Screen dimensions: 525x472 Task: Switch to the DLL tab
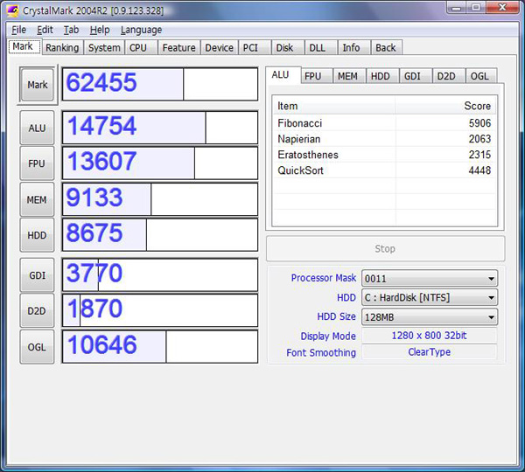click(320, 47)
